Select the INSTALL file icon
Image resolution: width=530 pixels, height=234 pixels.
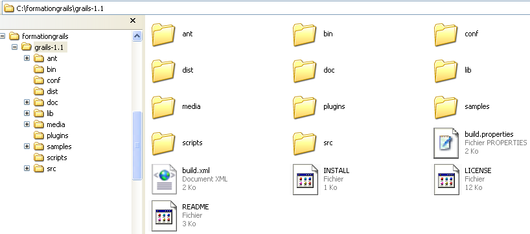pyautogui.click(x=305, y=179)
